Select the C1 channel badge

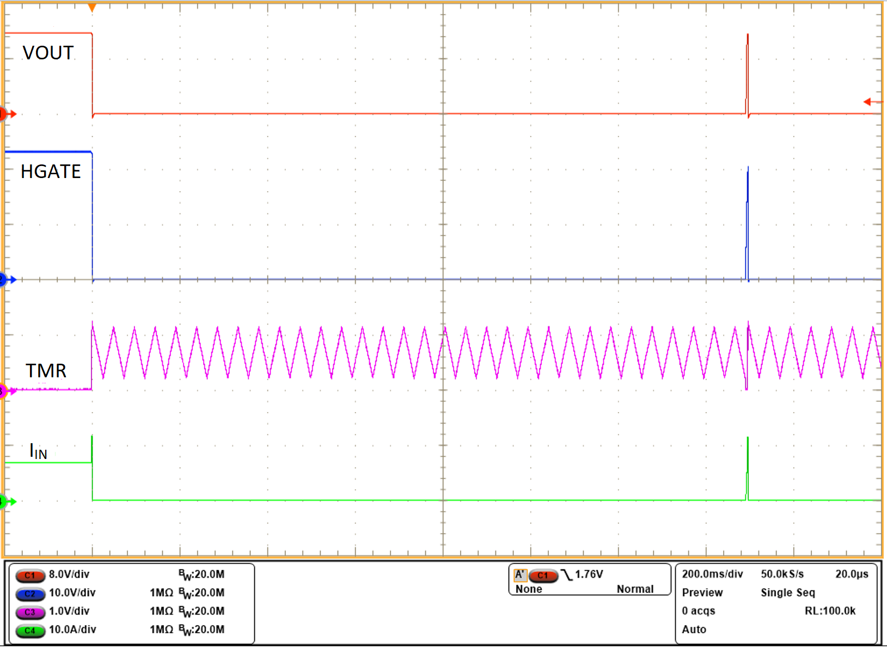click(30, 574)
